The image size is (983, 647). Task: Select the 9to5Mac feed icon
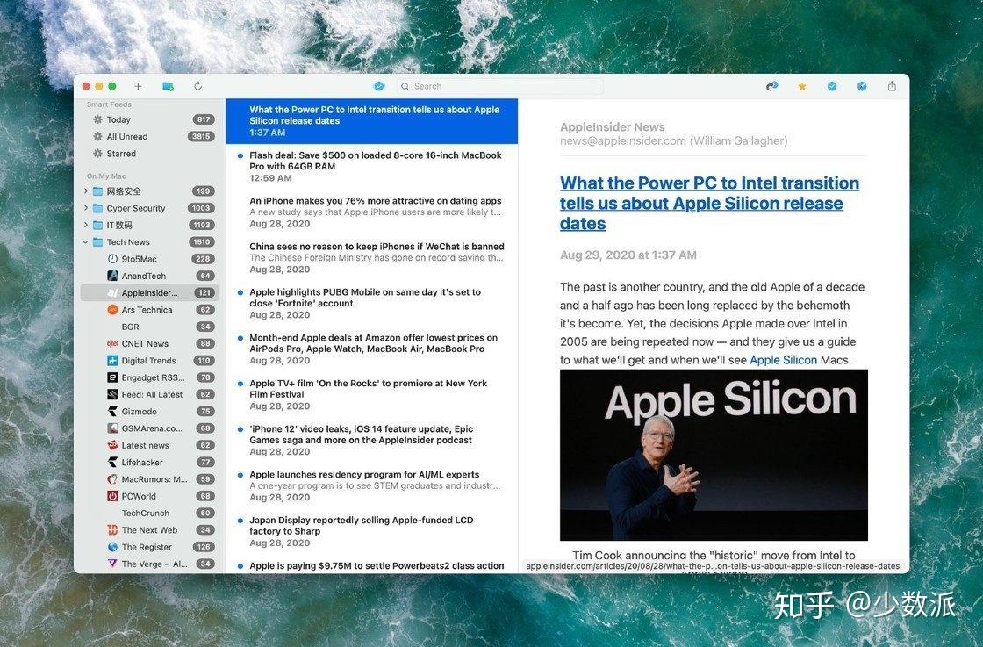(x=112, y=258)
